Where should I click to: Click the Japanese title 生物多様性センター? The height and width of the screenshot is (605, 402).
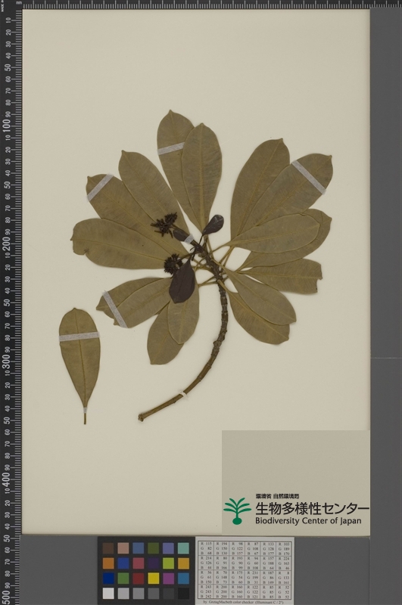pos(312,507)
